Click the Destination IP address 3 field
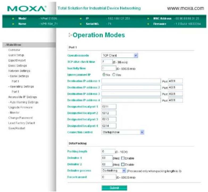208x192 pixels. point(131,94)
